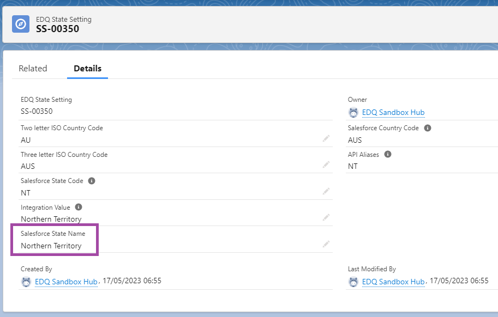This screenshot has width=498, height=317.
Task: Select the Details tab
Action: (x=88, y=69)
